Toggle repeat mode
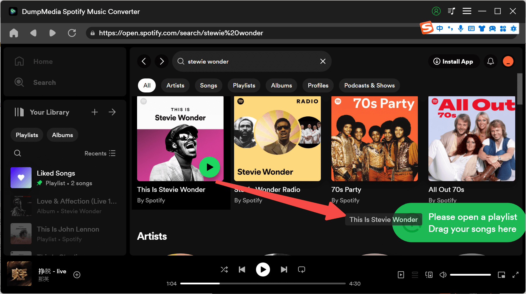Viewport: 526px width, 294px height. pyautogui.click(x=302, y=269)
